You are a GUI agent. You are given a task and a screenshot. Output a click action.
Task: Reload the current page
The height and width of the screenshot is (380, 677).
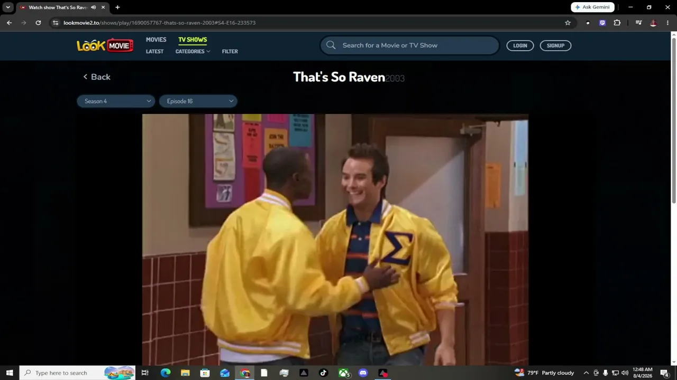38,23
